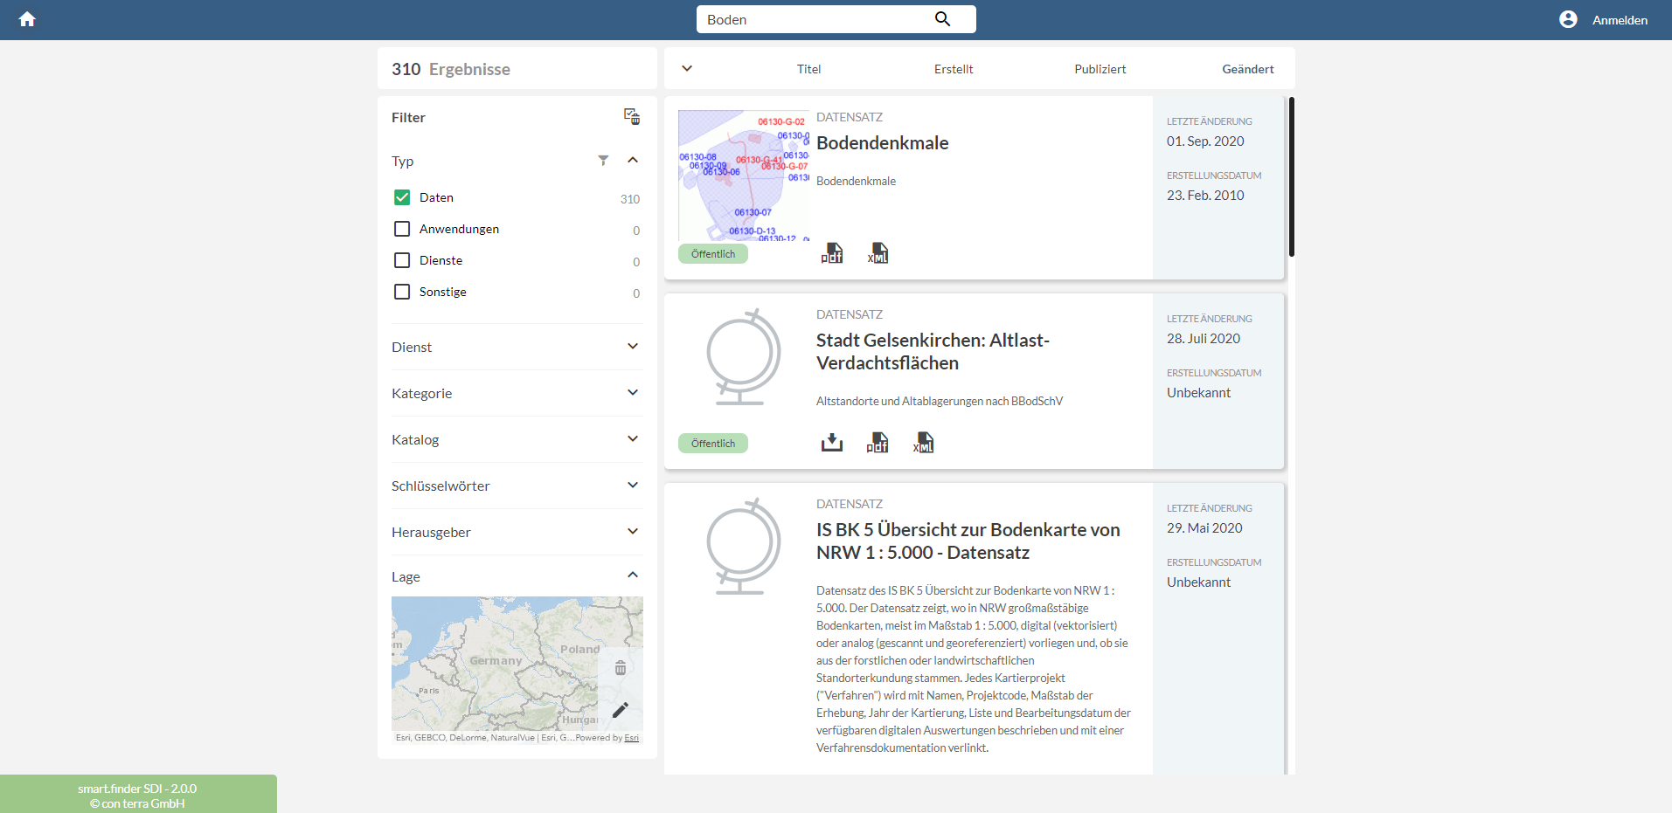The image size is (1672, 813).
Task: Open IS BK 5 Übersicht zur Bodenkarte title
Action: [x=968, y=541]
